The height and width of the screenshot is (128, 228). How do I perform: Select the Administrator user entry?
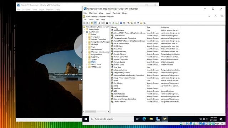pos(119,30)
